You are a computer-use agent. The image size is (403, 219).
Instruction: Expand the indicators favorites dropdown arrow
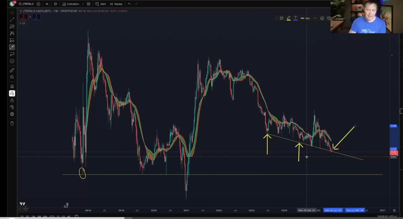pyautogui.click(x=82, y=4)
